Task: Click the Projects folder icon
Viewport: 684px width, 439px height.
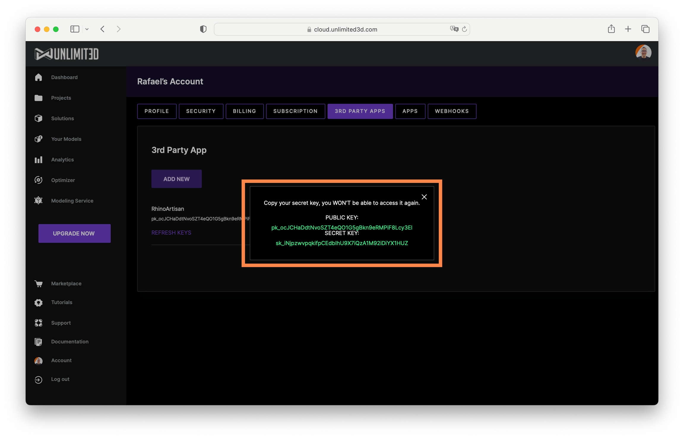Action: coord(38,98)
